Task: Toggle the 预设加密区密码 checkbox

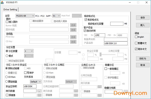Action: (x=7, y=61)
